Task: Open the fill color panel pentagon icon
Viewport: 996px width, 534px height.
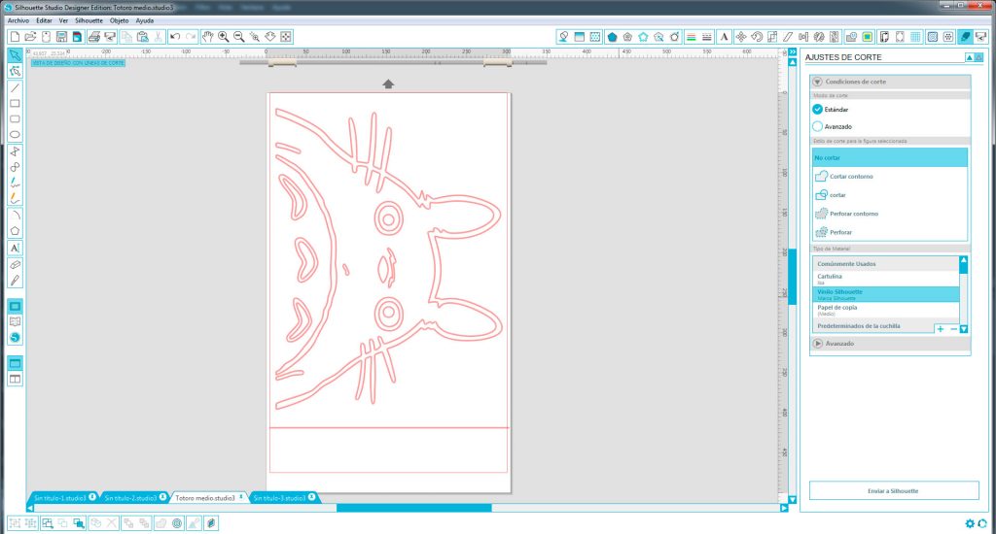Action: 612,37
